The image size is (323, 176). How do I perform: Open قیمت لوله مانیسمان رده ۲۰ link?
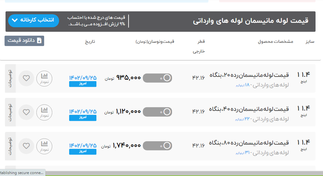pos(249,75)
